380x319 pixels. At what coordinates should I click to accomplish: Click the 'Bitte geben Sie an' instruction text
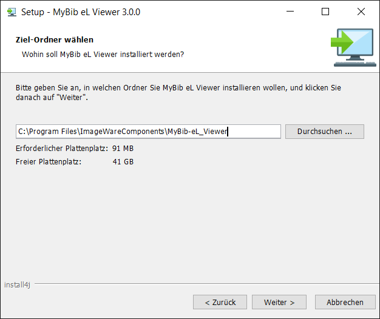pyautogui.click(x=178, y=92)
